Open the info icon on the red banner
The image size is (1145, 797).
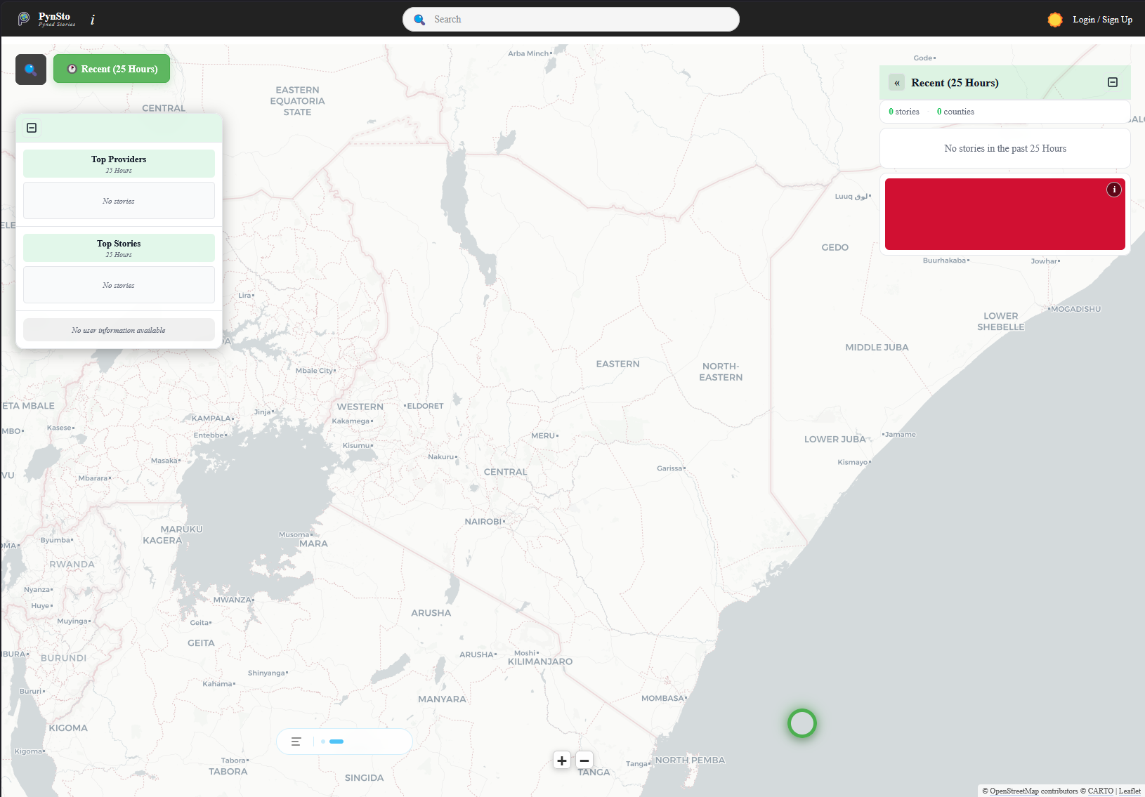click(1114, 190)
